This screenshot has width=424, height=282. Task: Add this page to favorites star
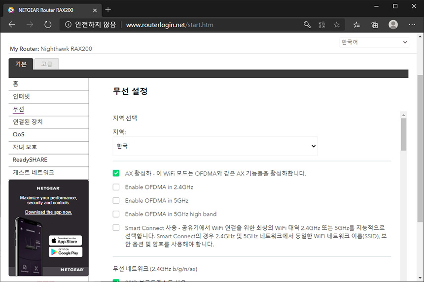pyautogui.click(x=337, y=25)
